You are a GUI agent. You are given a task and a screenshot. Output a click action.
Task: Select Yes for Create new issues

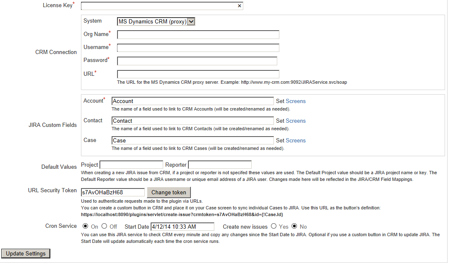273,226
